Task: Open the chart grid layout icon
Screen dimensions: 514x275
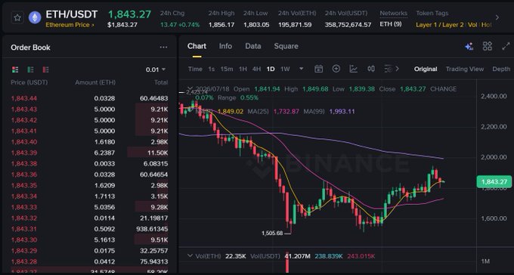Action: (488, 46)
